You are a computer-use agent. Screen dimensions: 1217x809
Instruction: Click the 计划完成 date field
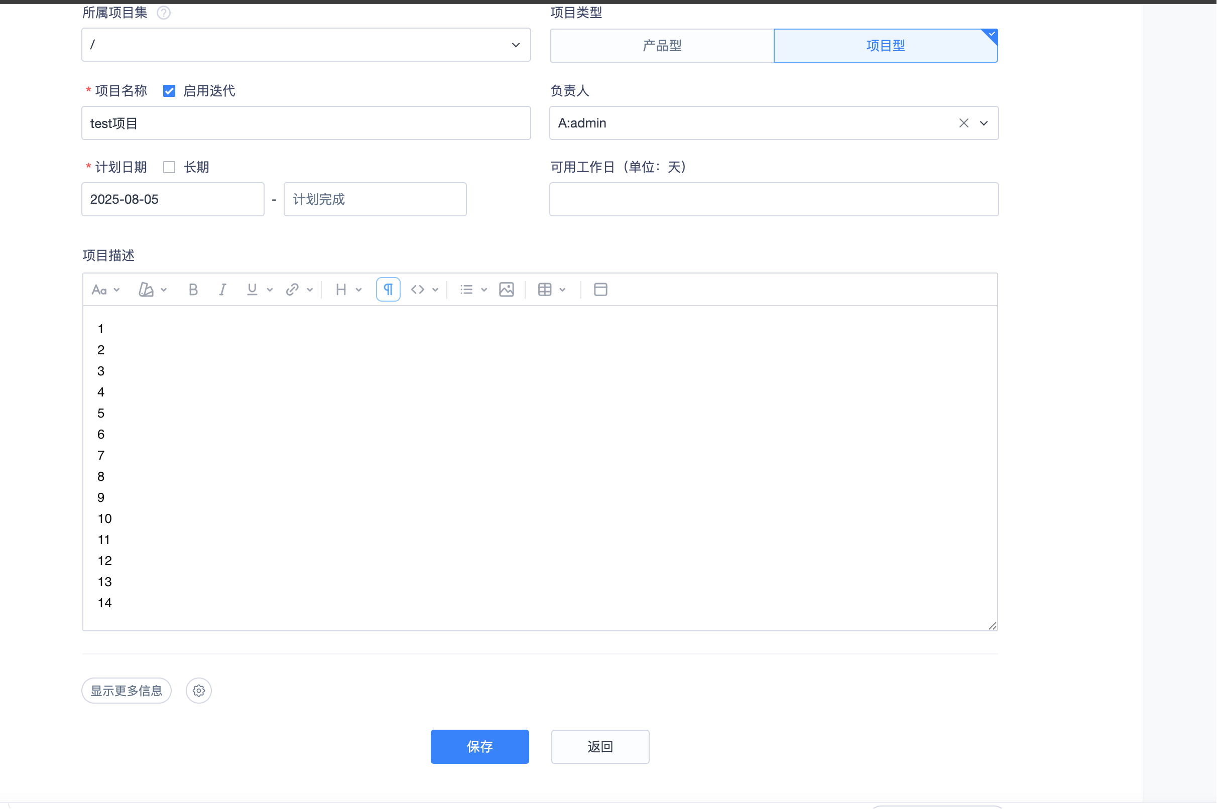375,199
